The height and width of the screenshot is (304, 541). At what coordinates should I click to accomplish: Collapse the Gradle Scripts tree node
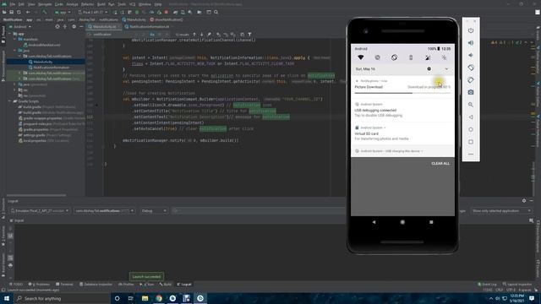coord(10,101)
